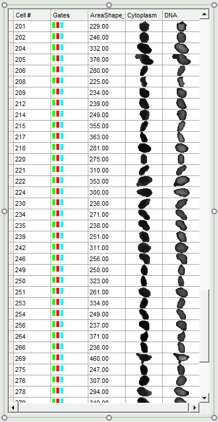Click green gate swatch for cell 201
Viewport: 218px width, 422px height.
(53, 25)
